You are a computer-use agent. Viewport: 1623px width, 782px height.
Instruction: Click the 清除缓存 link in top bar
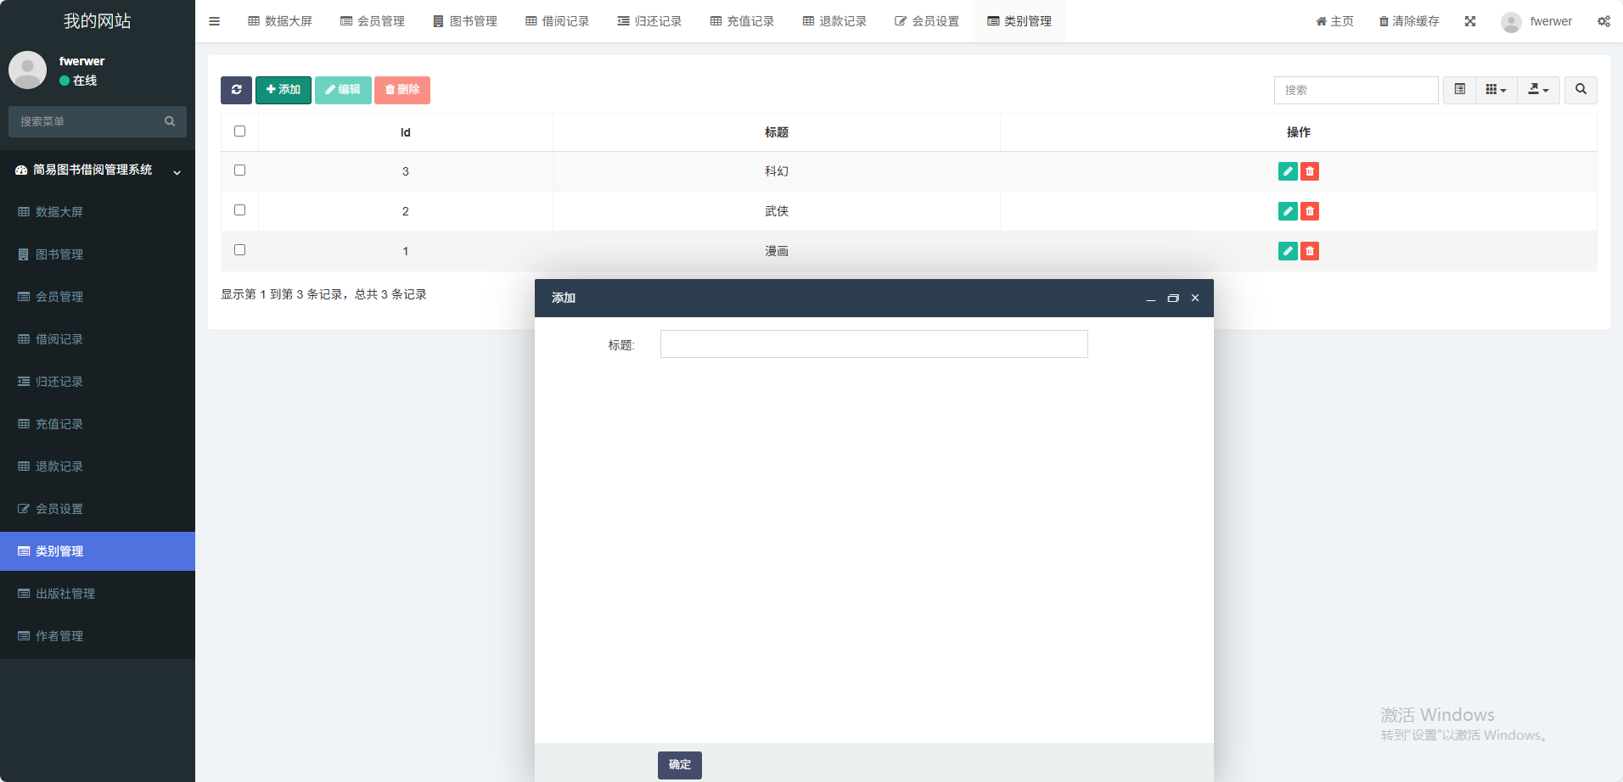(x=1408, y=21)
